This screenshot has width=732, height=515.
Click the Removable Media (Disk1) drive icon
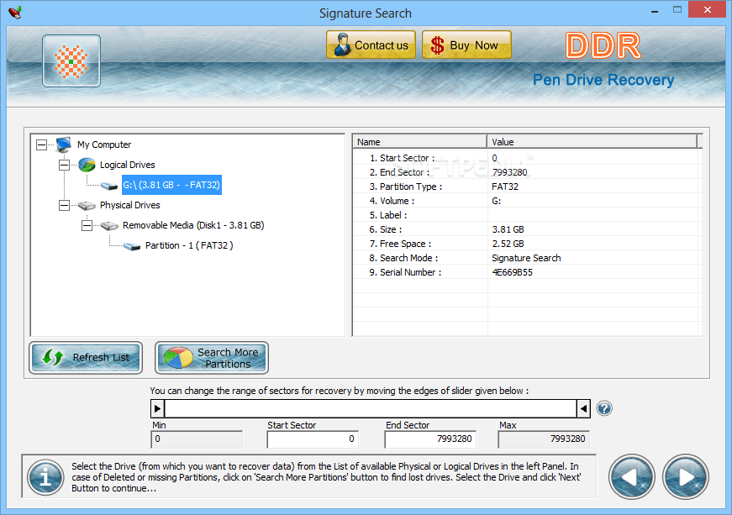(108, 225)
